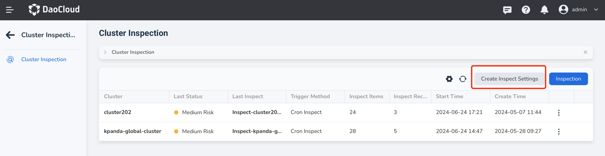Open the help question mark icon
Screen dimensions: 605x156
click(526, 10)
